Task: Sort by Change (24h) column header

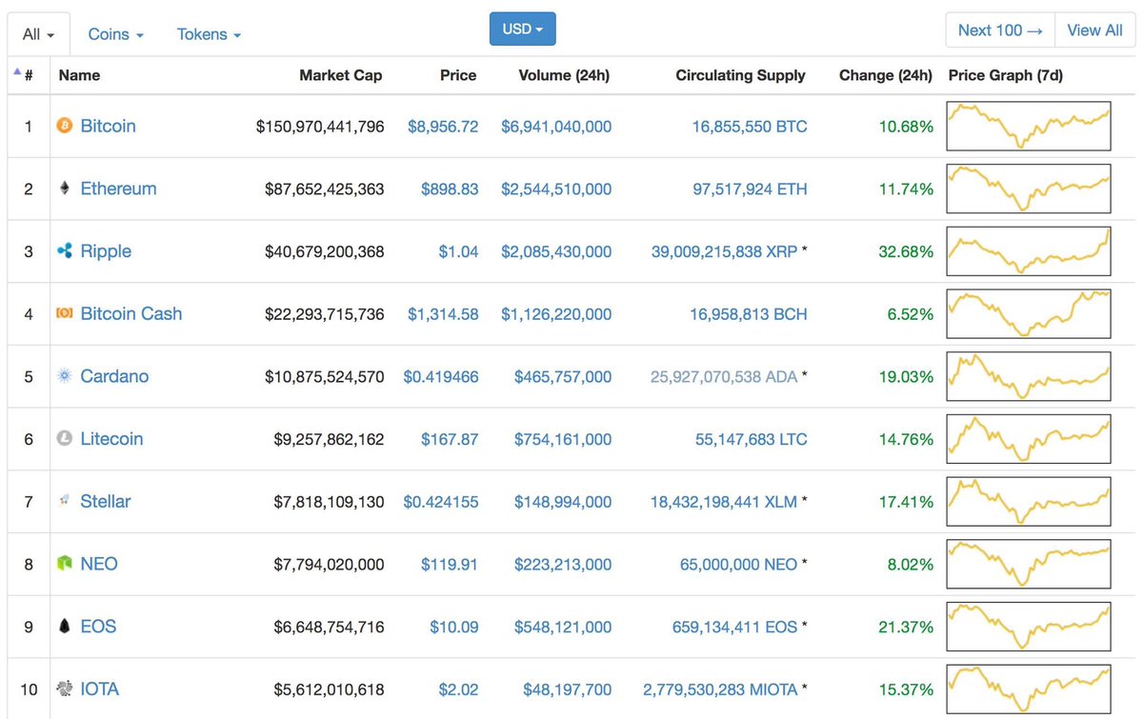Action: point(886,75)
